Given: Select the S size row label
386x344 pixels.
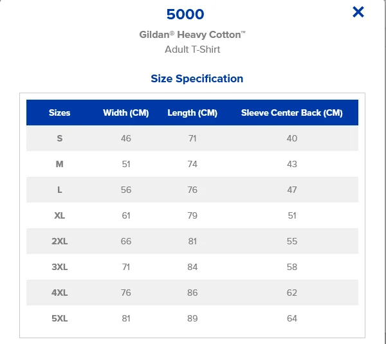Looking at the screenshot, I should (60, 138).
